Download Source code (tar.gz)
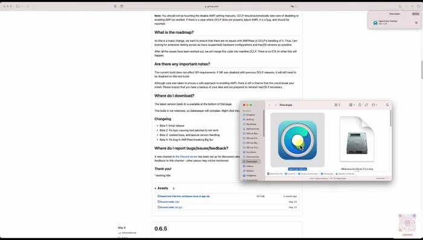This screenshot has width=423, height=240. tap(171, 207)
